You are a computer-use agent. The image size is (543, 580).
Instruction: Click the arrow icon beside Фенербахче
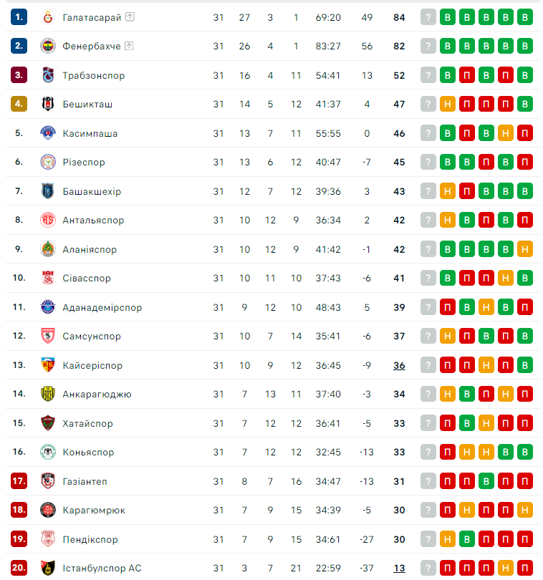point(129,46)
